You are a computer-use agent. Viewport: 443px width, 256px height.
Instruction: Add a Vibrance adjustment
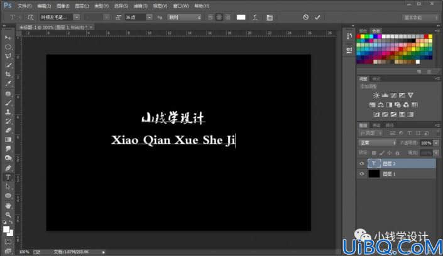click(410, 95)
